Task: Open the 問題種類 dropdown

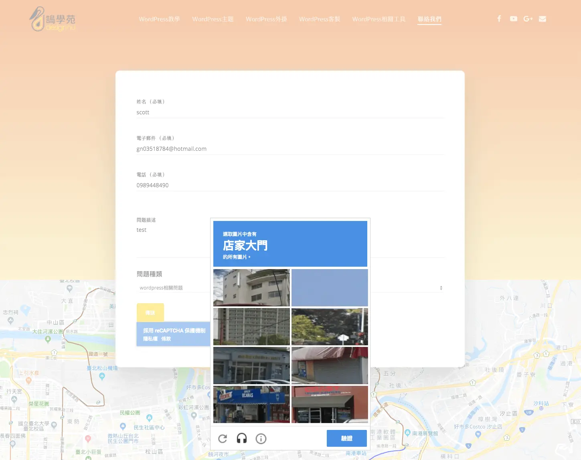Action: point(290,288)
